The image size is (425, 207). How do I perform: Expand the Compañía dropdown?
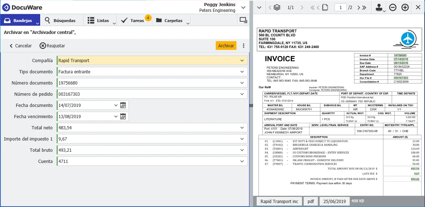tap(242, 60)
